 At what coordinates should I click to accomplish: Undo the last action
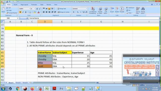[10, 2]
